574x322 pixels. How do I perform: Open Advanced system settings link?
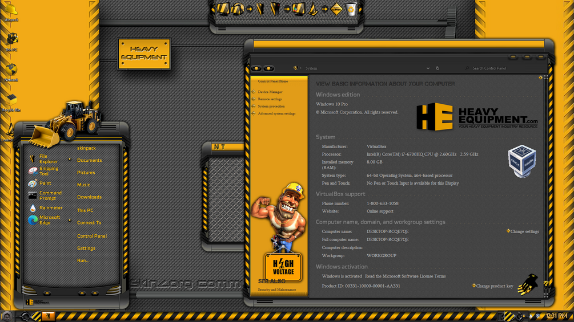click(x=276, y=113)
